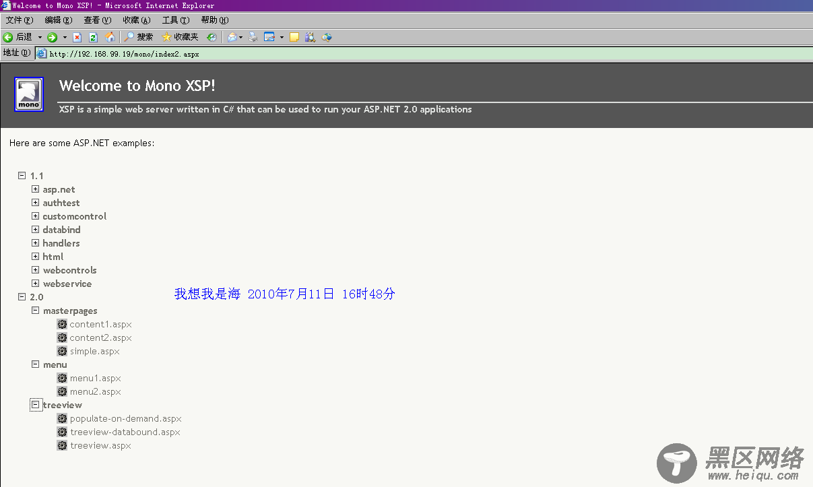Image resolution: width=813 pixels, height=487 pixels.
Task: Click the Mail envelope toolbar icon
Action: pos(232,37)
